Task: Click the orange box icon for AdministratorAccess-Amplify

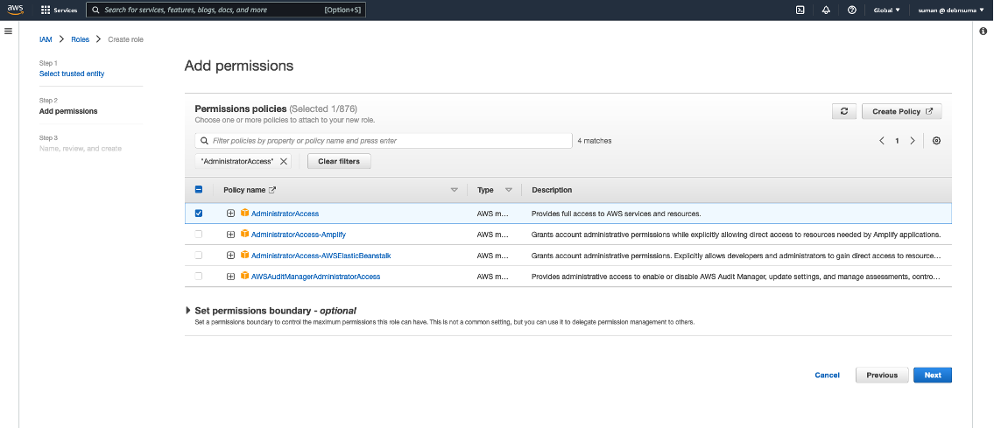Action: point(244,235)
